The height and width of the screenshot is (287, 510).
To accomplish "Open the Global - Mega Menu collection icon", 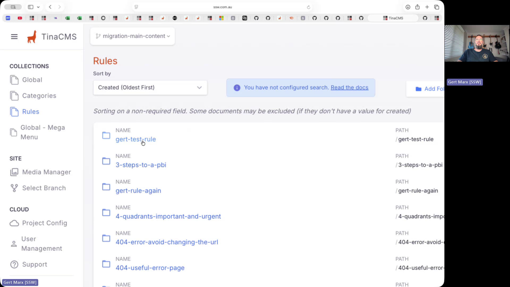I will pos(14,132).
